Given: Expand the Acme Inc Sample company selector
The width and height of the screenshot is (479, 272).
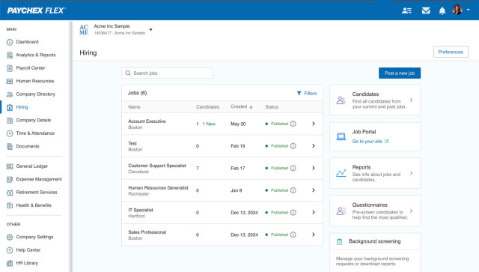Looking at the screenshot, I should click(150, 30).
